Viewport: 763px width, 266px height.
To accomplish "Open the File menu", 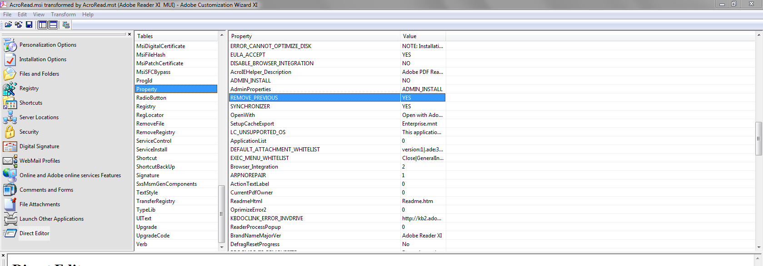I will coord(7,15).
